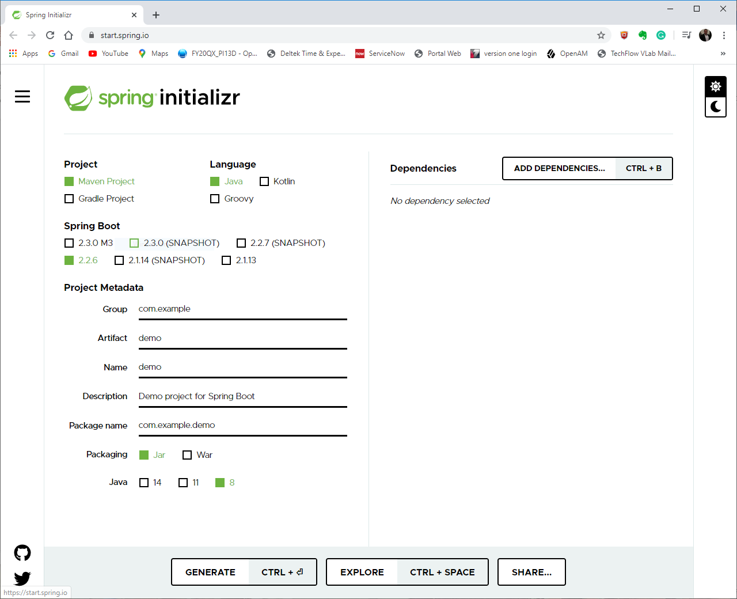Bookmark this page with star icon
This screenshot has height=599, width=737.
pos(601,35)
